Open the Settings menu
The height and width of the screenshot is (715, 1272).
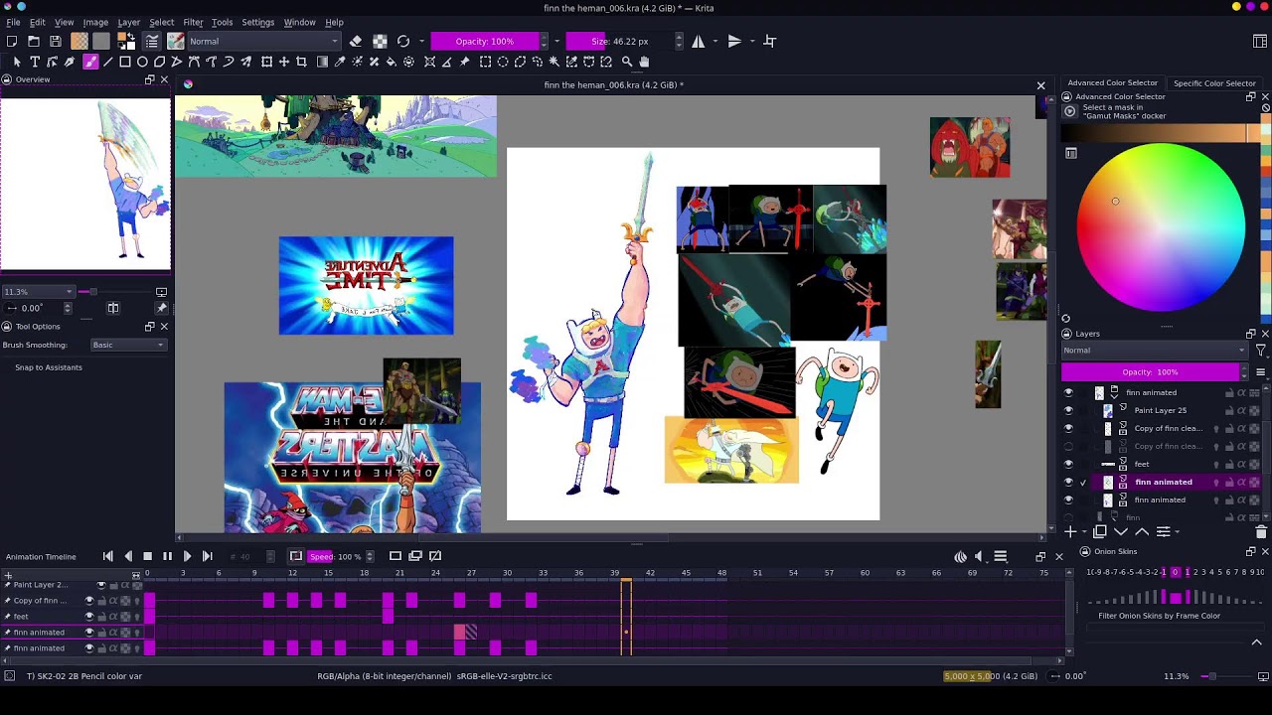click(x=257, y=22)
